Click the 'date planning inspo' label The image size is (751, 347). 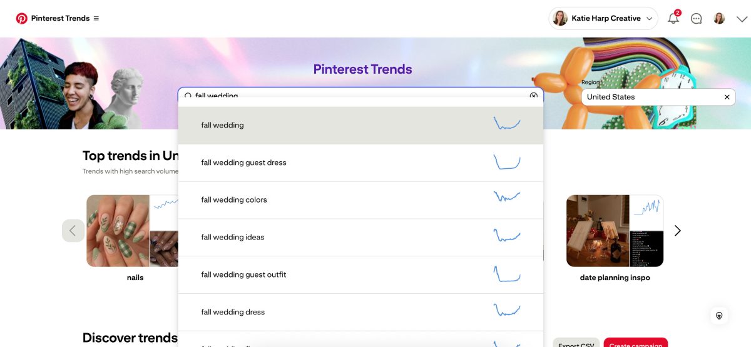coord(615,278)
